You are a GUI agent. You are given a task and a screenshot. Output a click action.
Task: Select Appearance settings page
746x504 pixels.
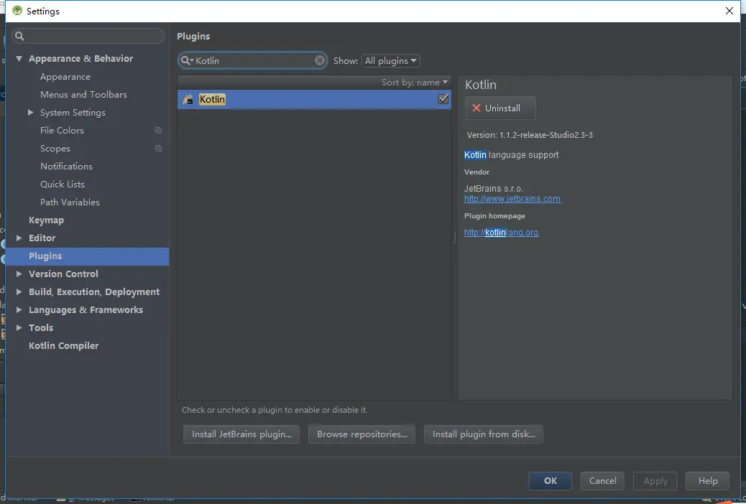pos(65,77)
